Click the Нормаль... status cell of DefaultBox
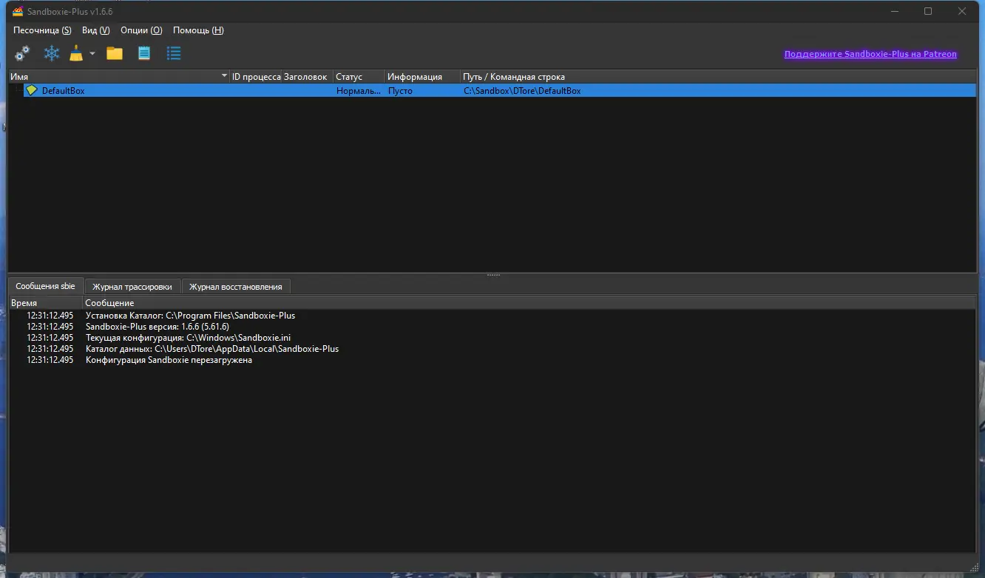The height and width of the screenshot is (578, 985). (359, 91)
